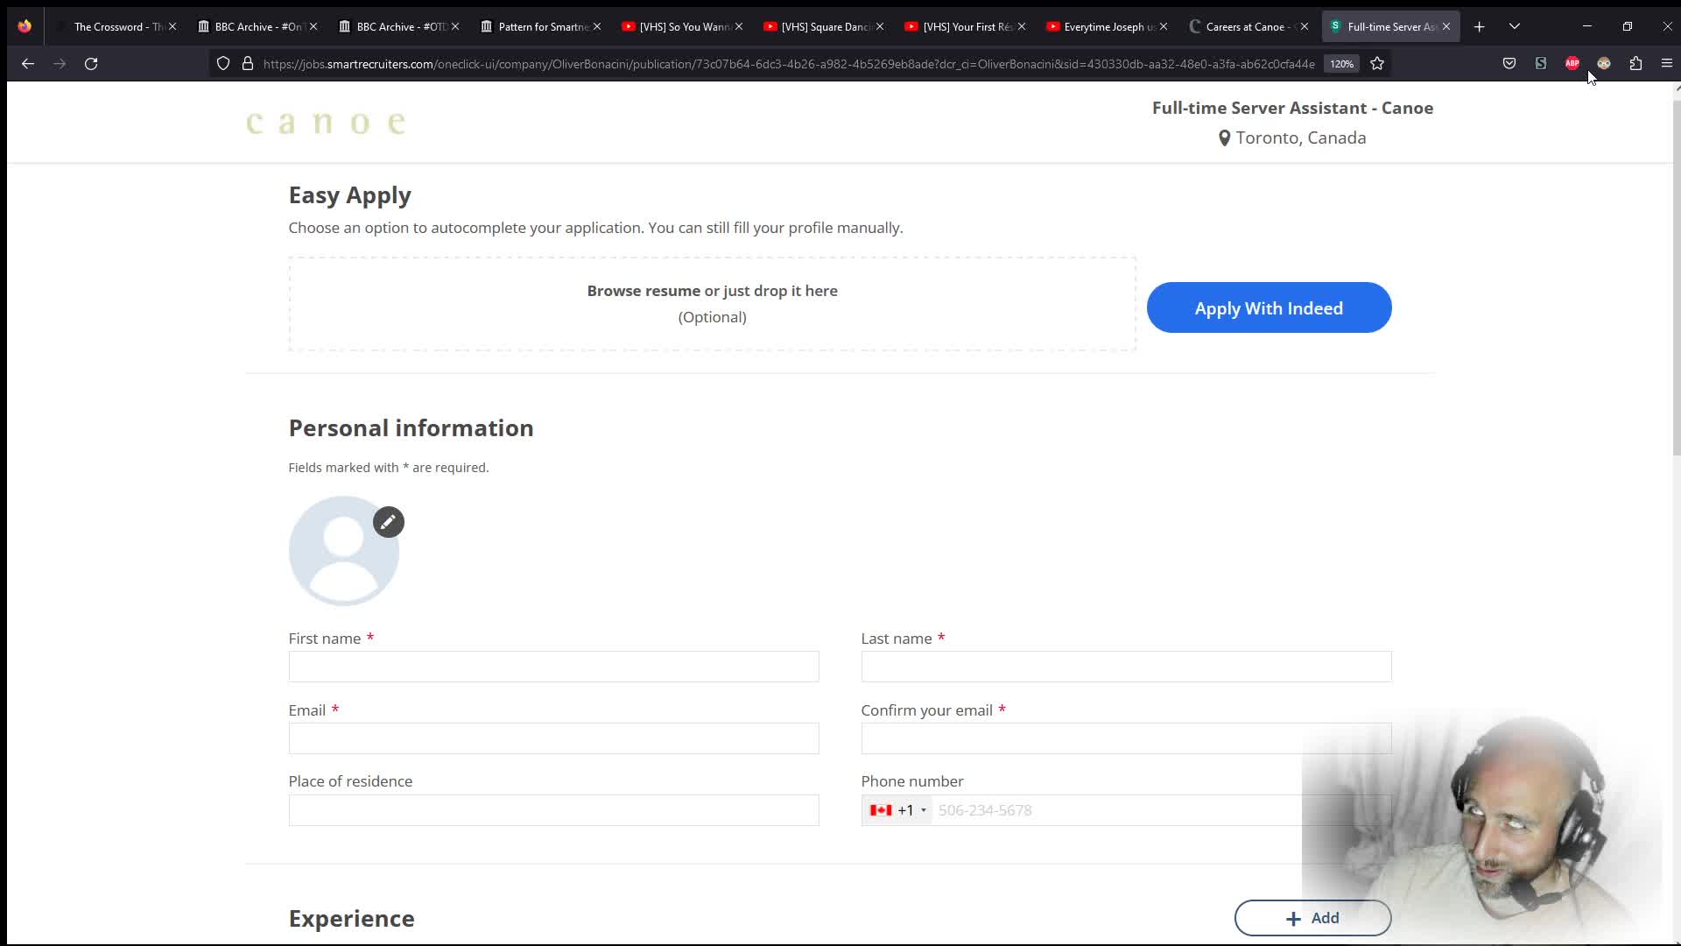Click the forward navigation arrow
Screen dimensions: 1681x946
pos(60,64)
